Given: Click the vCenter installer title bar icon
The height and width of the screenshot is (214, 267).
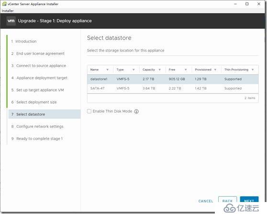Looking at the screenshot, I should coord(4,4).
